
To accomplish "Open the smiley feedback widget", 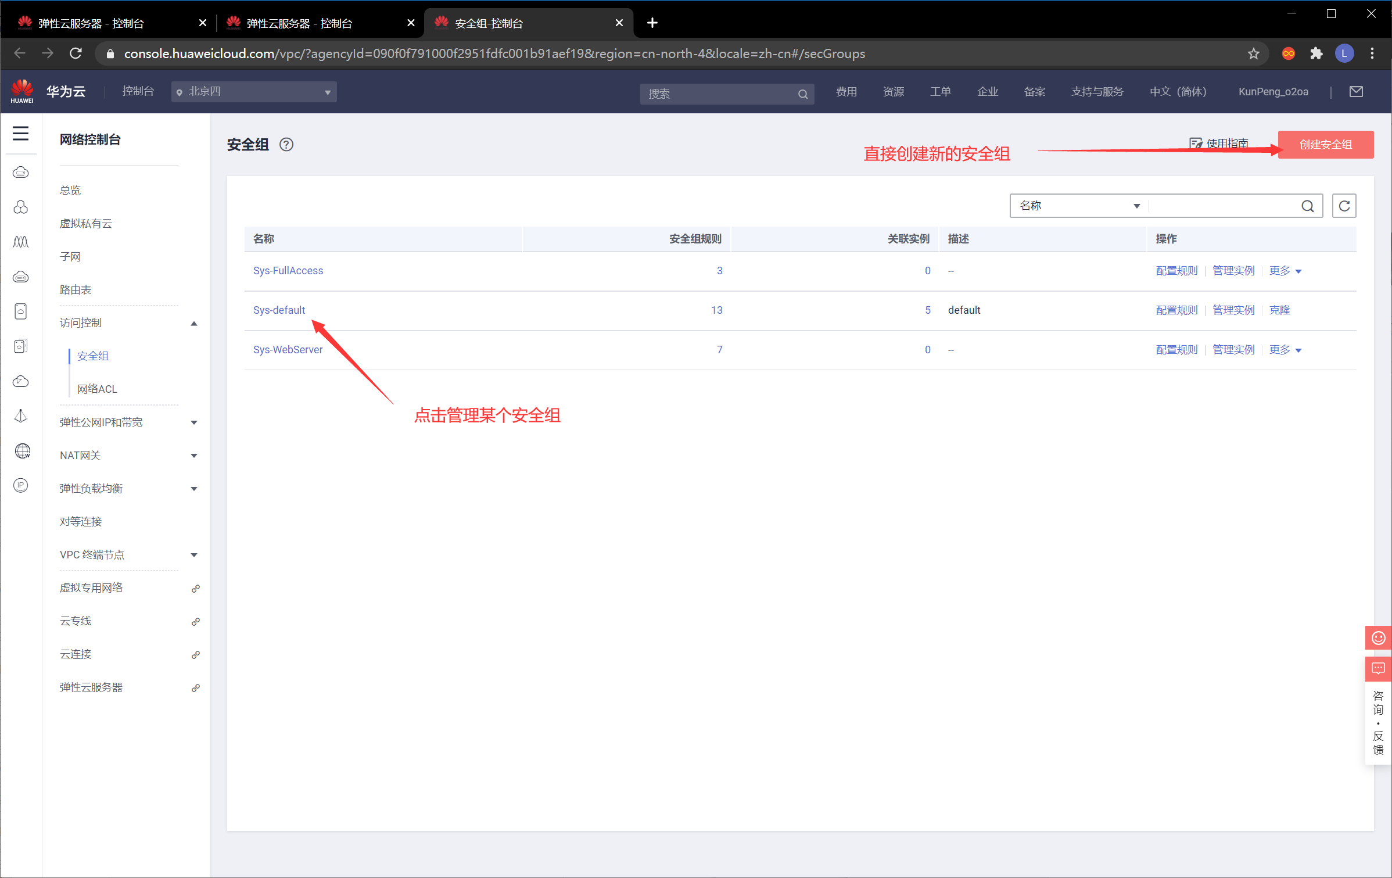I will (x=1378, y=638).
